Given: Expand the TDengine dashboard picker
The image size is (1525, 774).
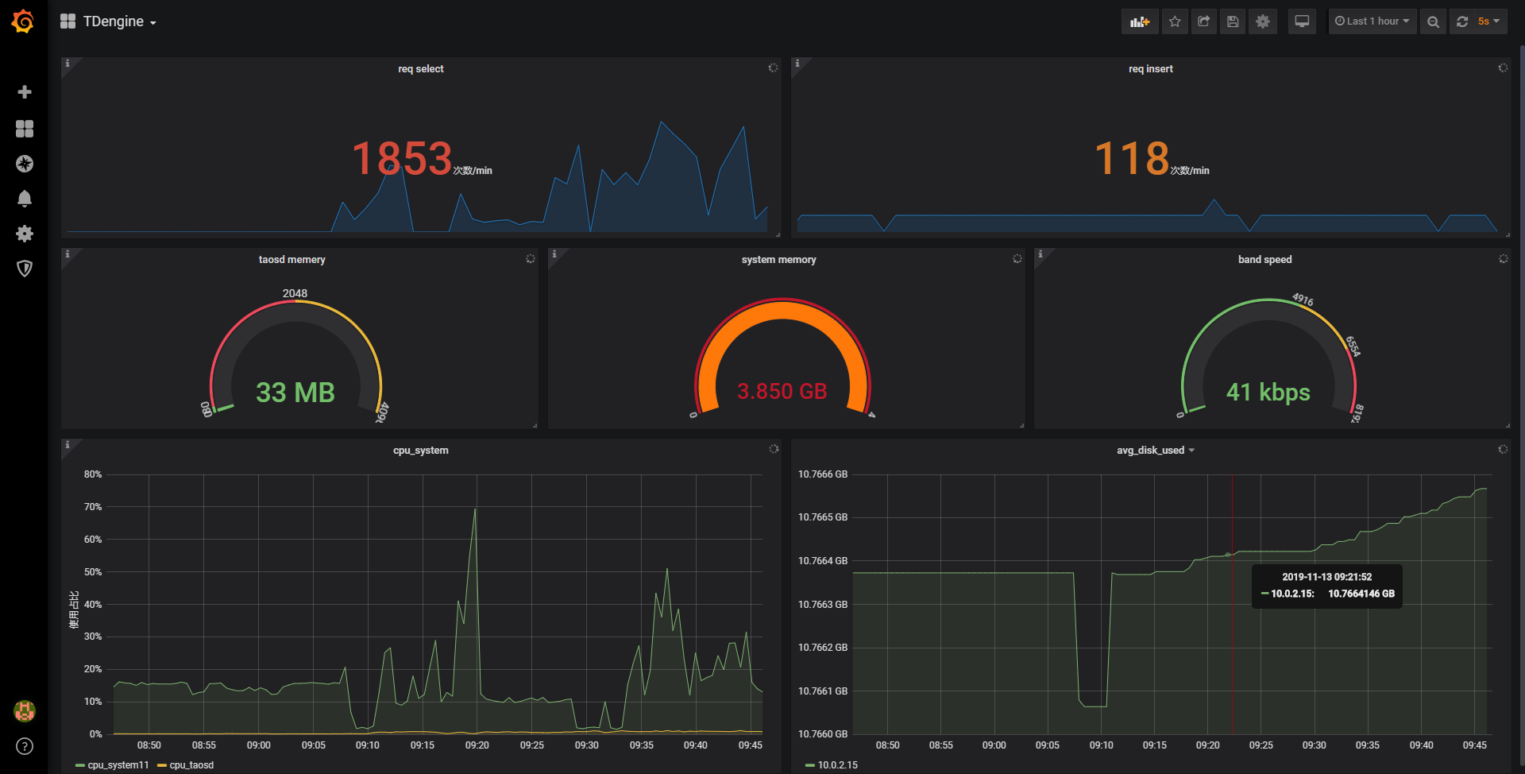Looking at the screenshot, I should click(109, 21).
